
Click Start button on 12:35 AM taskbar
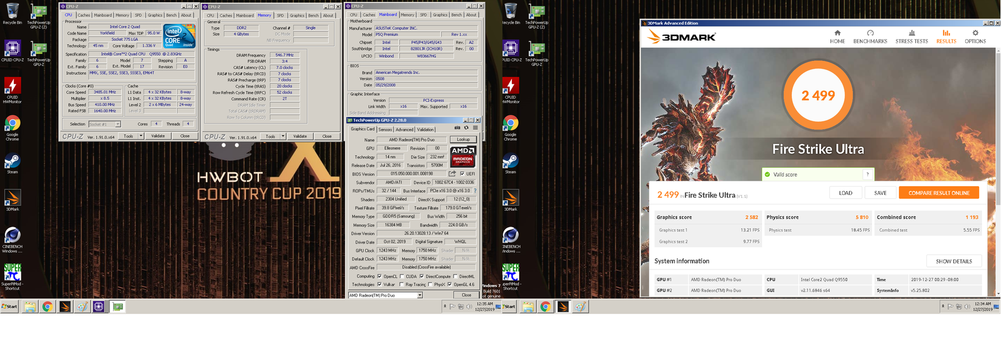[x=9, y=307]
